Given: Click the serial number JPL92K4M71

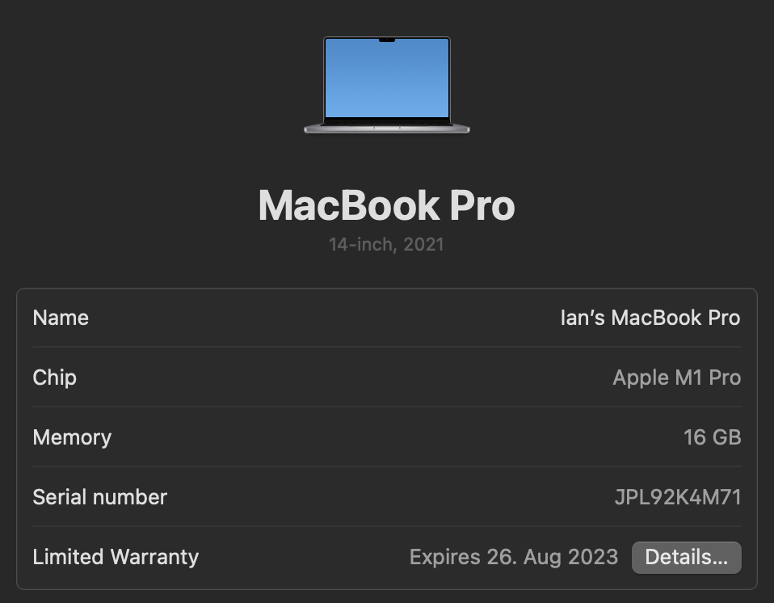Looking at the screenshot, I should point(678,497).
